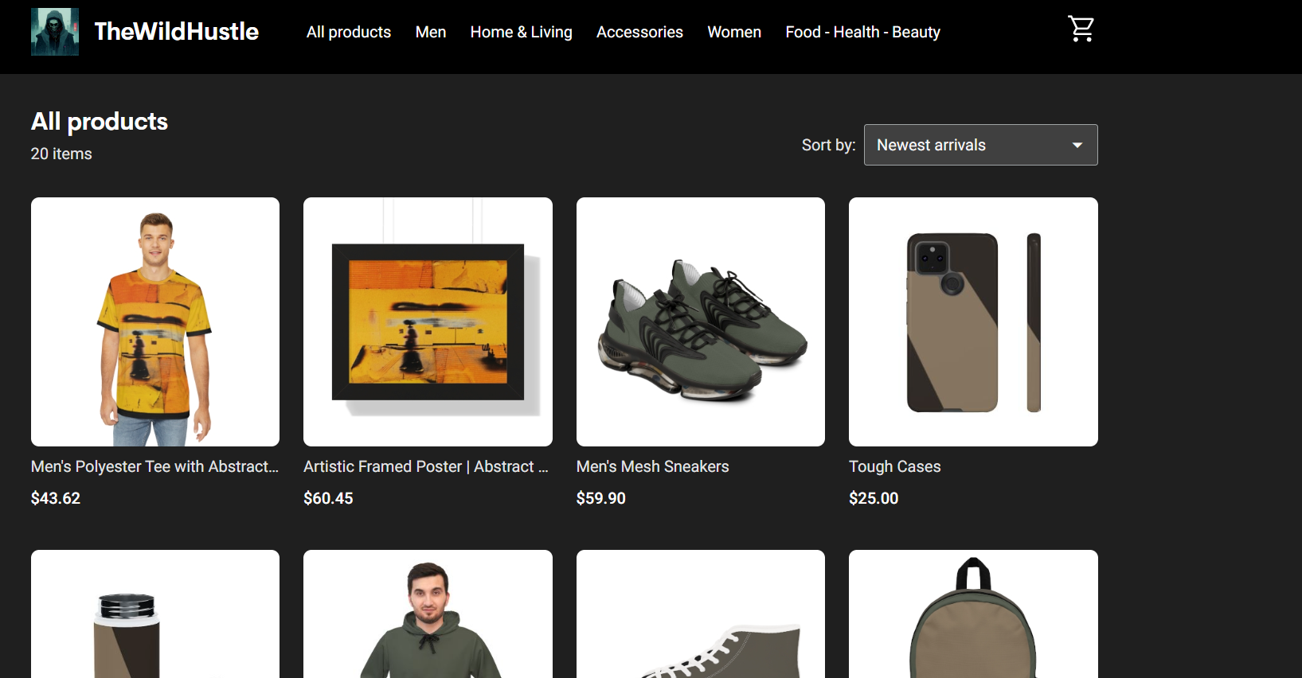
Task: Open Home & Living category
Action: click(521, 32)
